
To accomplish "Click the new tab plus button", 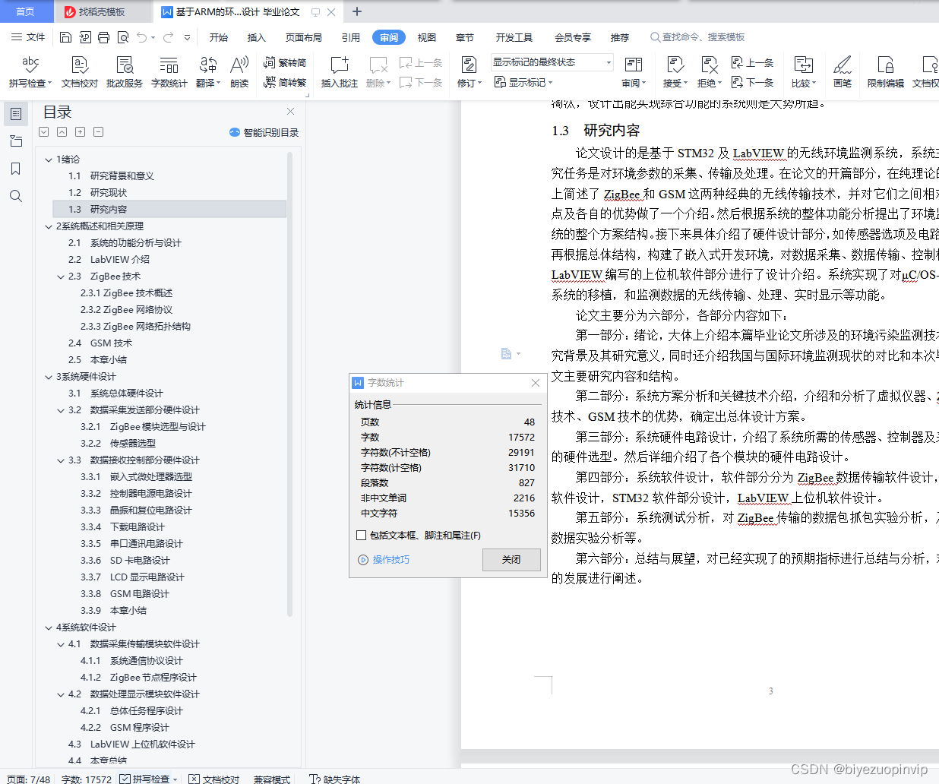I will 357,11.
